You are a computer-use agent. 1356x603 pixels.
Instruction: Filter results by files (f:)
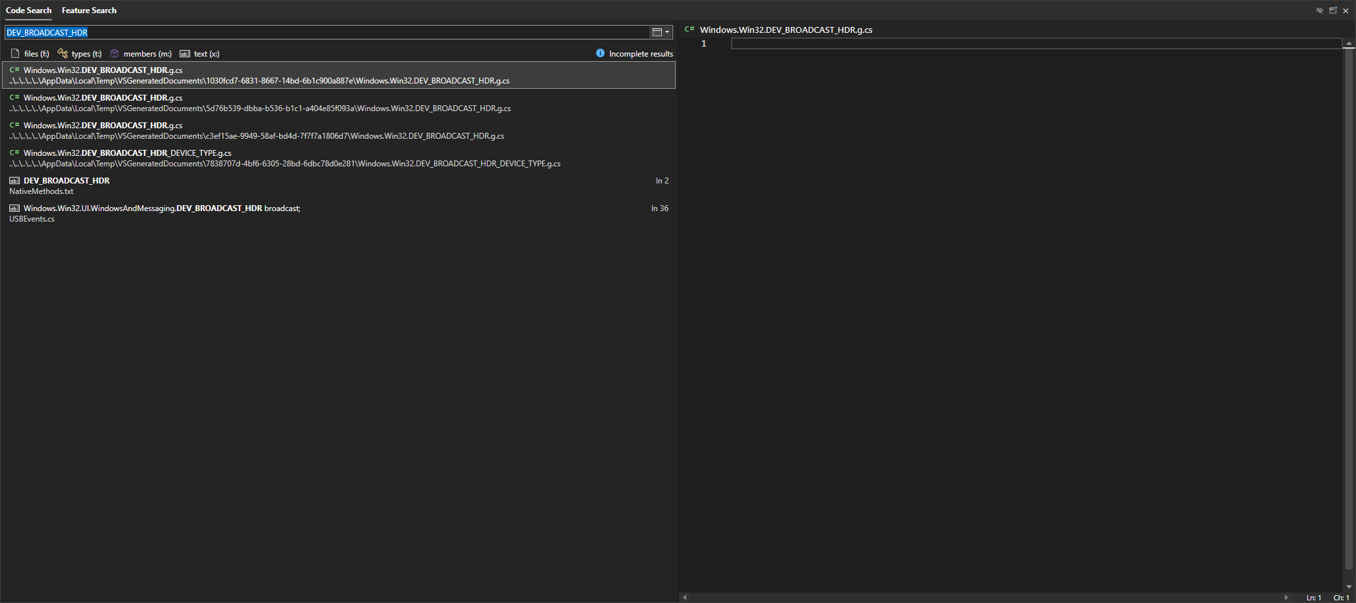(30, 54)
